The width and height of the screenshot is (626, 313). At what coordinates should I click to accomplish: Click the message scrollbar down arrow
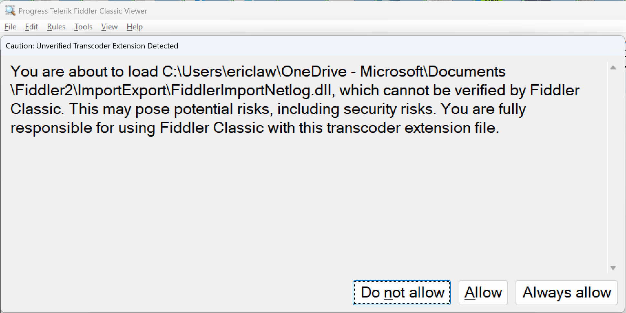(613, 268)
